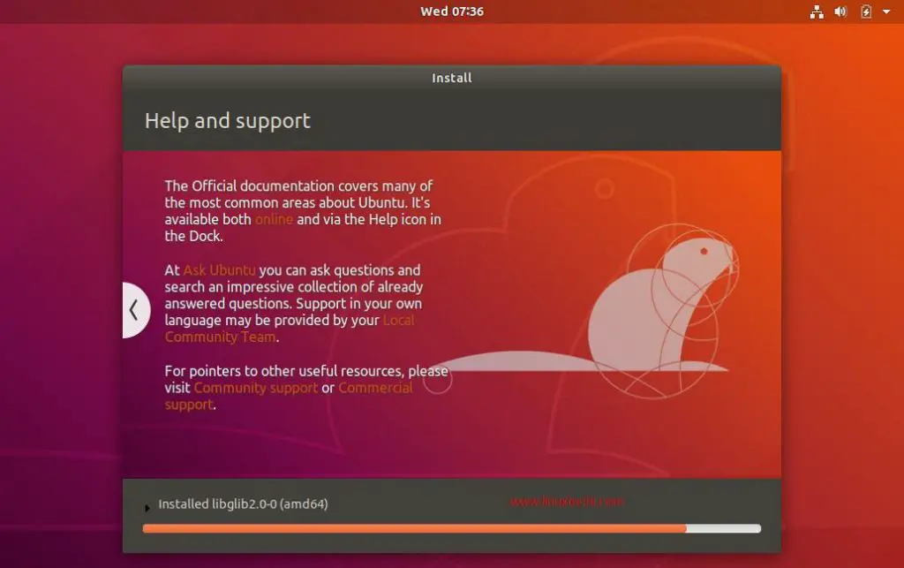
Task: Open the clock showing Wed 07:36
Action: [452, 11]
